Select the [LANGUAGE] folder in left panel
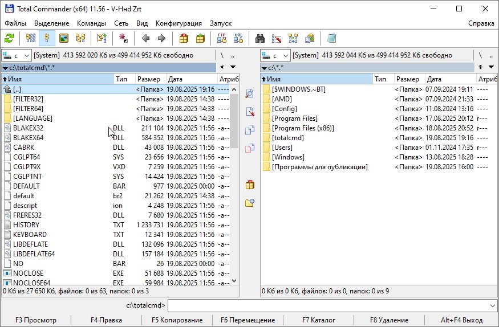This screenshot has width=499, height=327. coord(116,118)
